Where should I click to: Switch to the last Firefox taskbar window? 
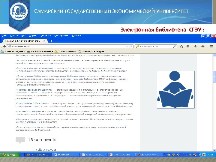tap(149, 155)
